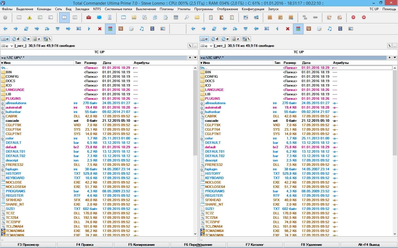Click the right panel's red X icon
Image resolution: width=398 pixels, height=248 pixels.
tap(288, 29)
